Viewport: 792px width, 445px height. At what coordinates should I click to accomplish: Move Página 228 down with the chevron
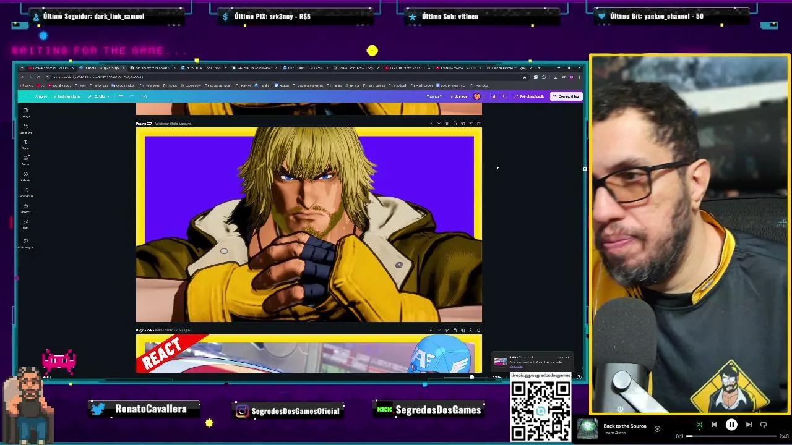[439, 330]
